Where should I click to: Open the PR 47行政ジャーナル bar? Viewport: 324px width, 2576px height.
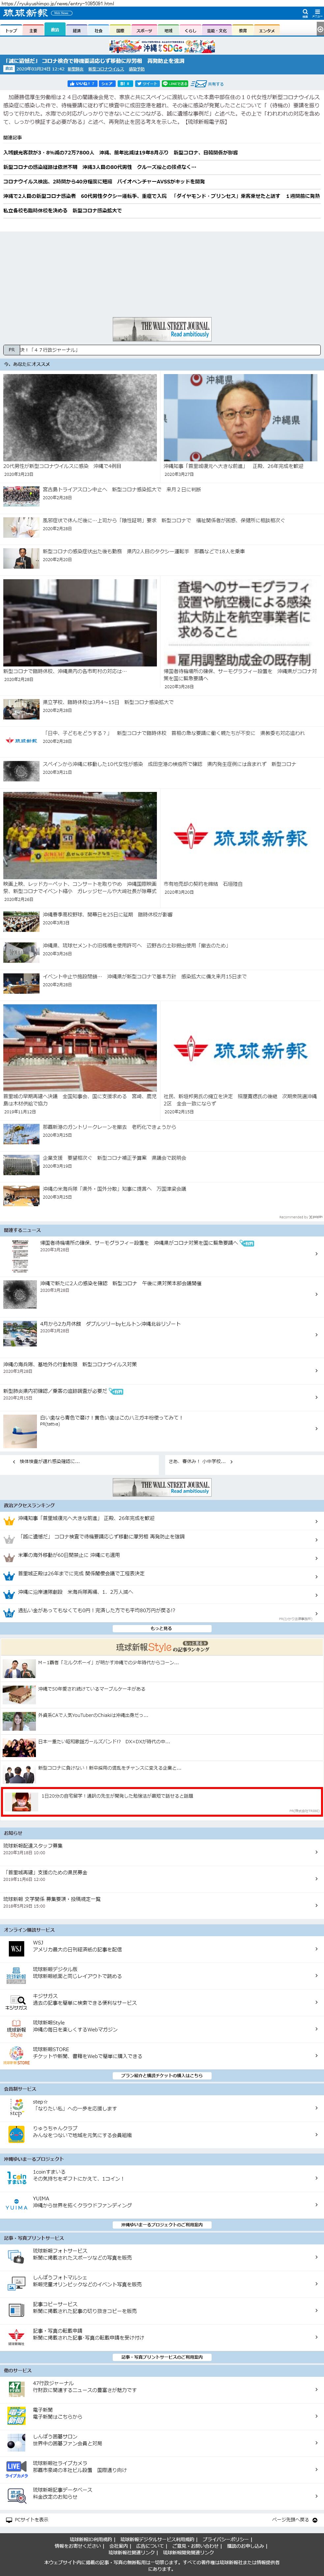(162, 350)
